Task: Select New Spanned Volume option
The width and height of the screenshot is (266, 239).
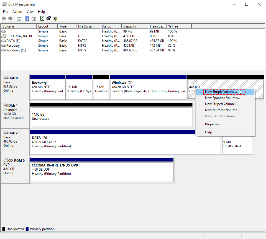Action: 222,98
